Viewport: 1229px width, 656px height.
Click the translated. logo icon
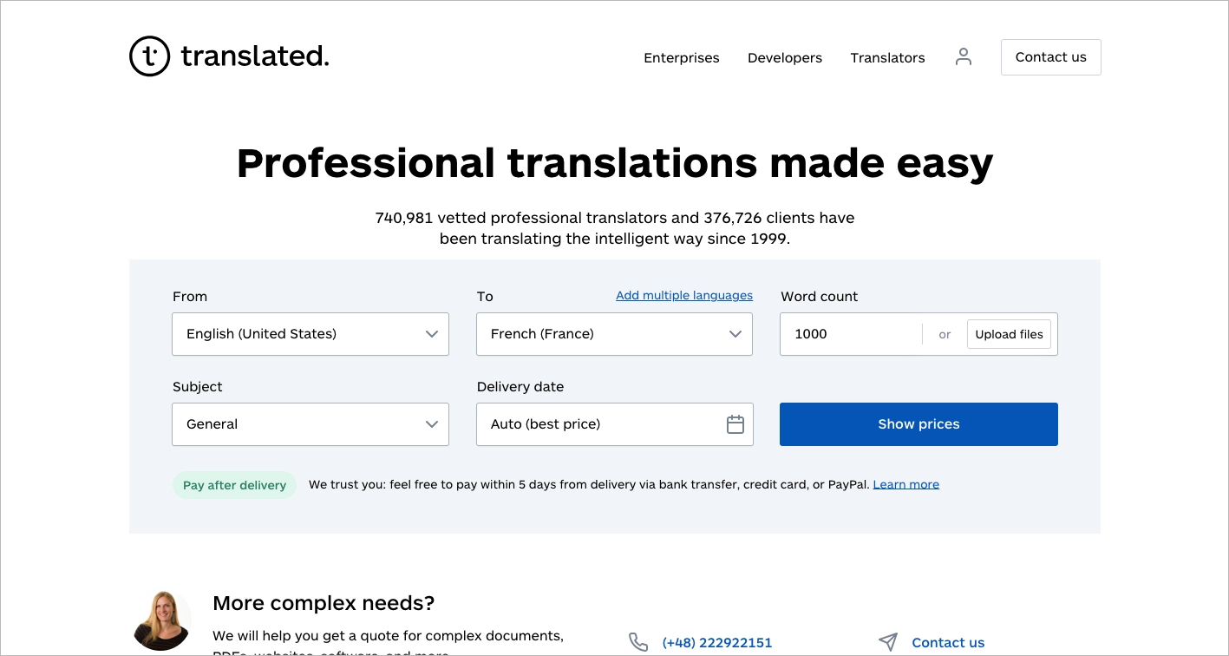(x=149, y=56)
